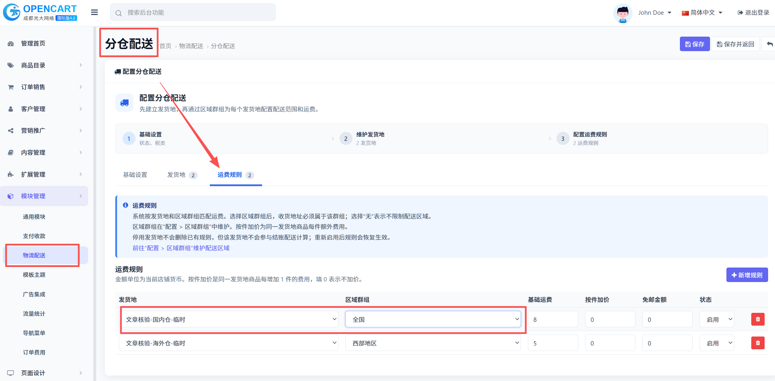Click the 扩展管理 puzzle icon
The image size is (775, 381).
coord(11,174)
